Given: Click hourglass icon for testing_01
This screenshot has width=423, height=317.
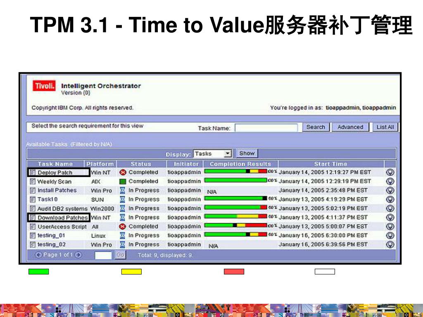Looking at the screenshot, I should pyautogui.click(x=122, y=236).
